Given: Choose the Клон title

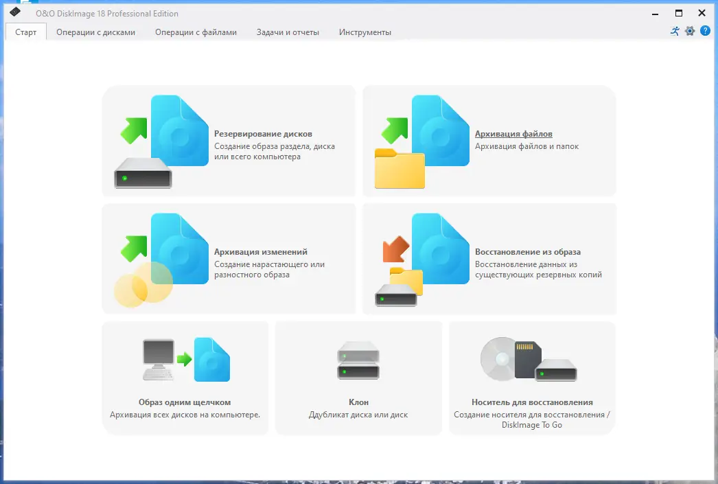Looking at the screenshot, I should pos(358,402).
